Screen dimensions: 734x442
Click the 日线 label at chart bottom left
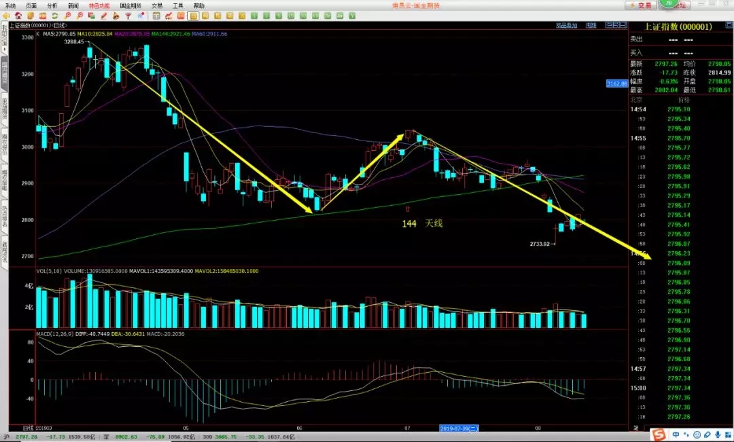[28, 428]
